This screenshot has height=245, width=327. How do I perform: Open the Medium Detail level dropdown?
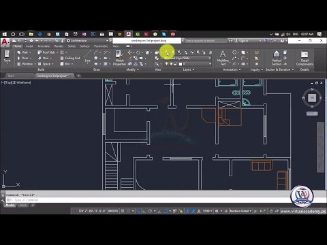[x=240, y=211]
